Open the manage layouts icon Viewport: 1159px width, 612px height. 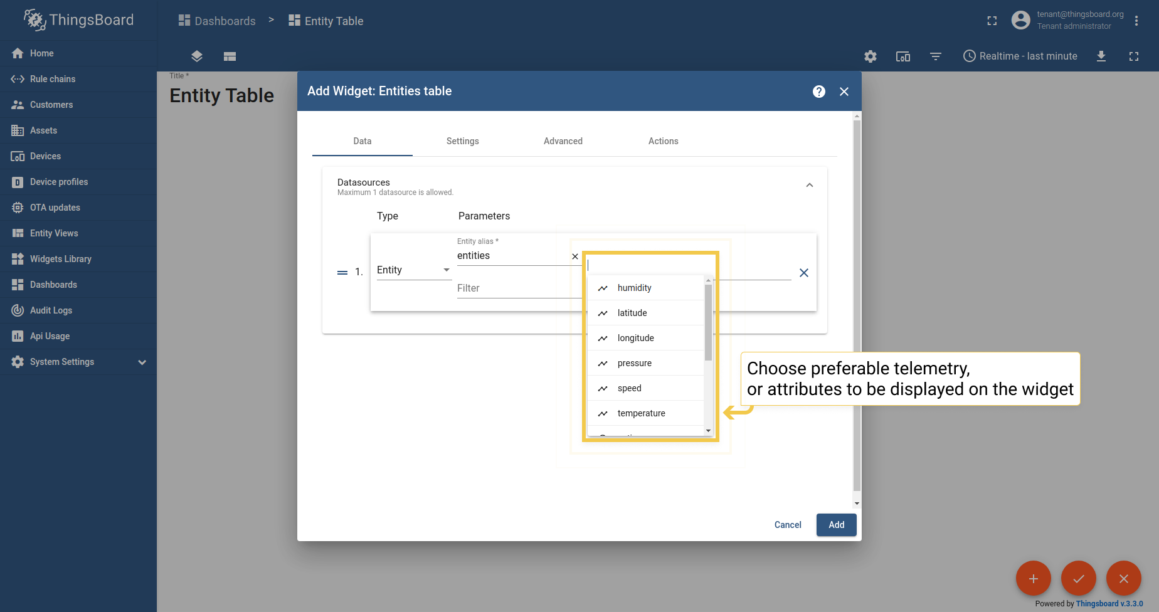click(230, 56)
